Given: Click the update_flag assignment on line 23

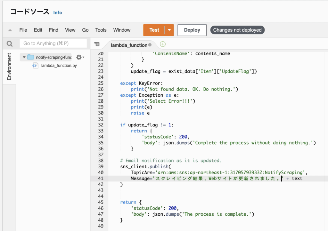Looking at the screenshot, I should coord(194,71).
